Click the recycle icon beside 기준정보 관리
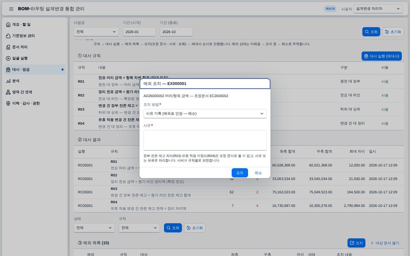Screen dimensions: 410x256 pos(8,36)
